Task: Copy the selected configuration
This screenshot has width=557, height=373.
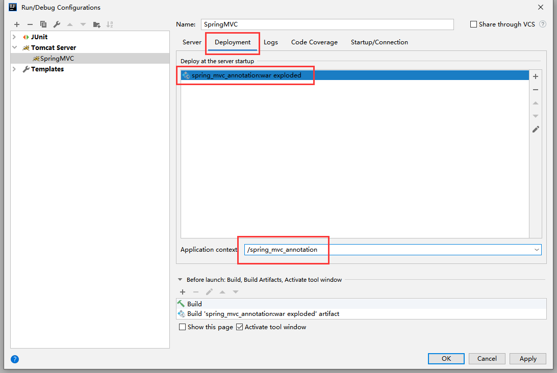Action: [43, 24]
